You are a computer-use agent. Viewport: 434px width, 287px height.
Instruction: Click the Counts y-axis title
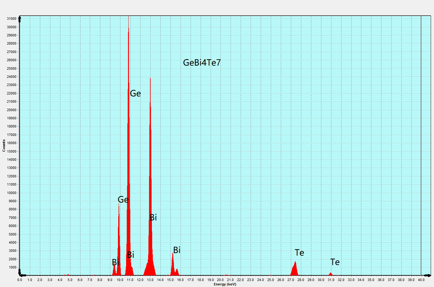pyautogui.click(x=4, y=146)
